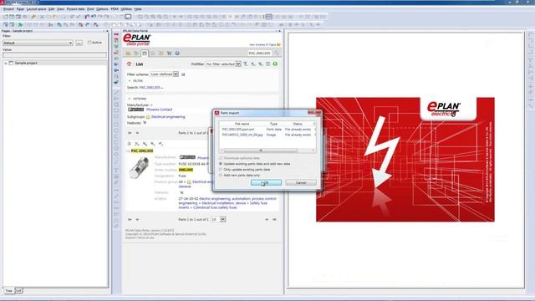This screenshot has width=535, height=301.
Task: Select the Sample project item in the Pages tree
Action: click(26, 64)
